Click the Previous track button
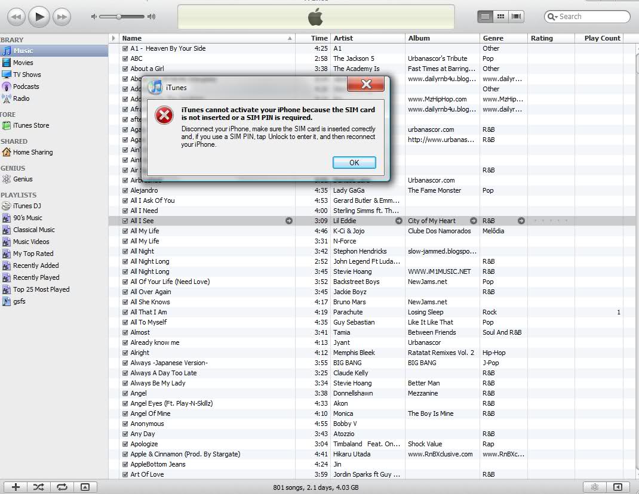 coord(16,17)
